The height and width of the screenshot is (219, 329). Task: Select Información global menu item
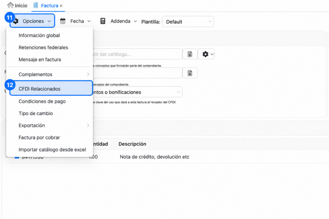point(50,35)
